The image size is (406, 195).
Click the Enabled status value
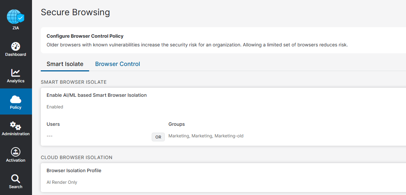coord(55,107)
